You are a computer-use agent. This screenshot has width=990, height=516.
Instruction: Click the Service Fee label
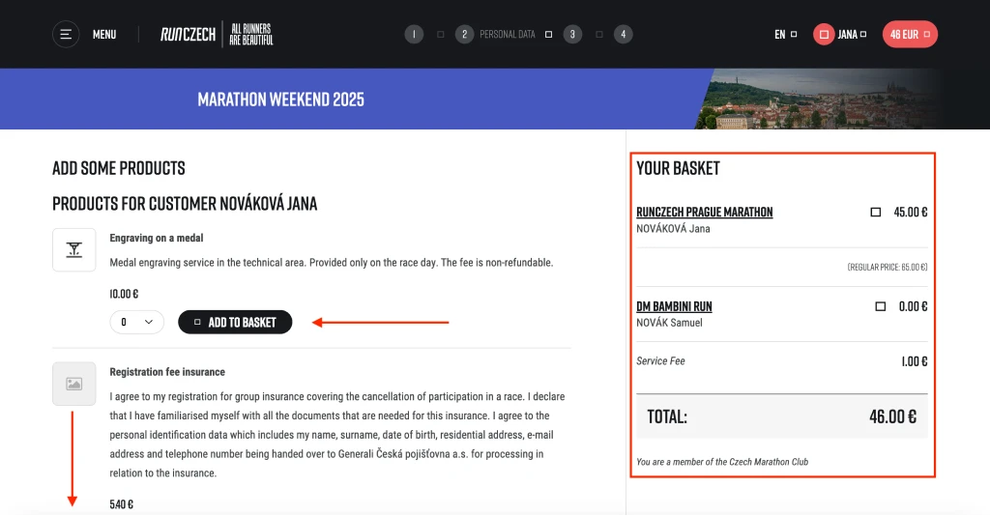[660, 360]
